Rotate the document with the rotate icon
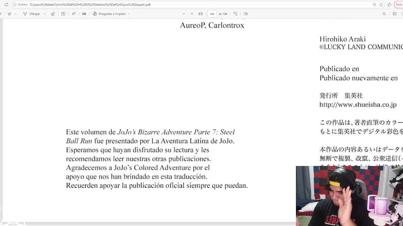The height and width of the screenshot is (226, 403). (x=235, y=14)
